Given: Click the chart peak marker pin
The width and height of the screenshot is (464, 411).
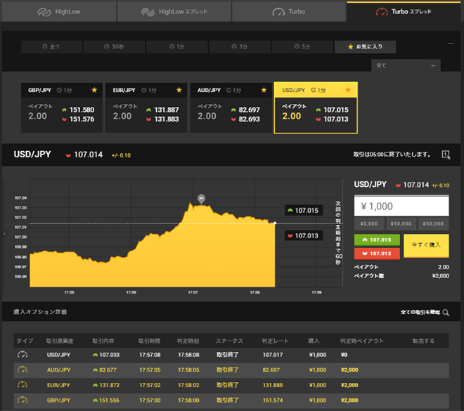Looking at the screenshot, I should pos(201,199).
